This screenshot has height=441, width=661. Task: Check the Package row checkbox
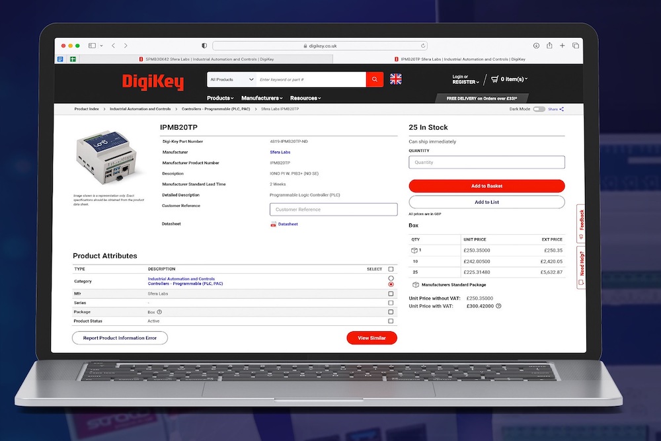pyautogui.click(x=391, y=312)
